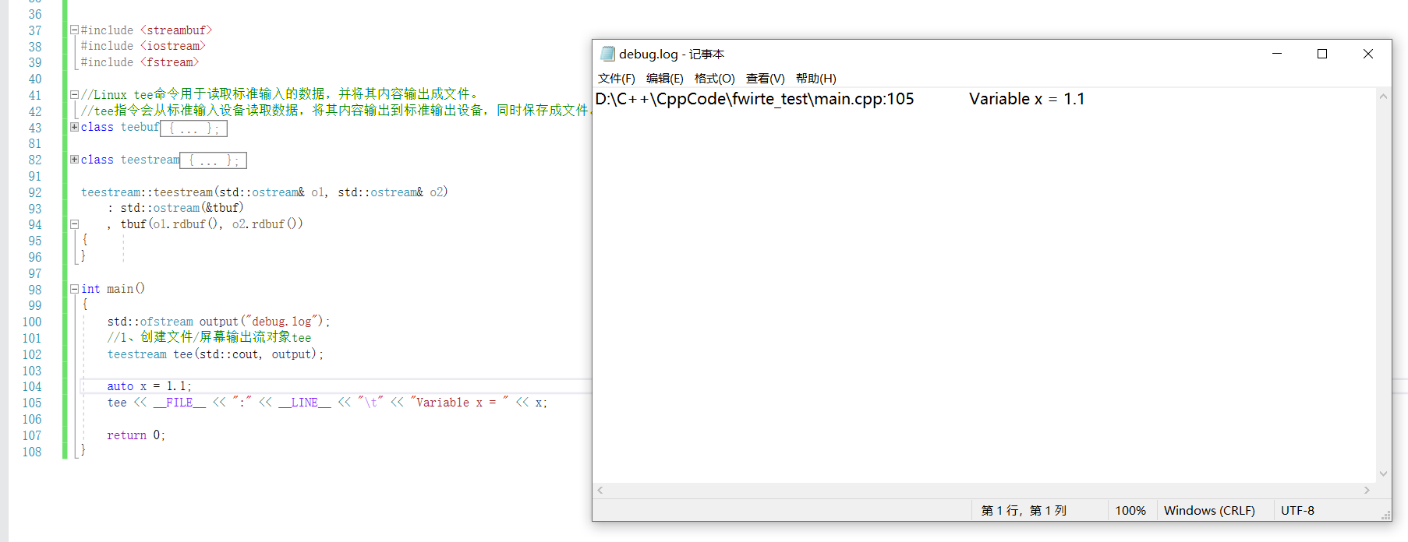1408x542 pixels.
Task: Click the #include <fstream> line
Action: pyautogui.click(x=140, y=62)
